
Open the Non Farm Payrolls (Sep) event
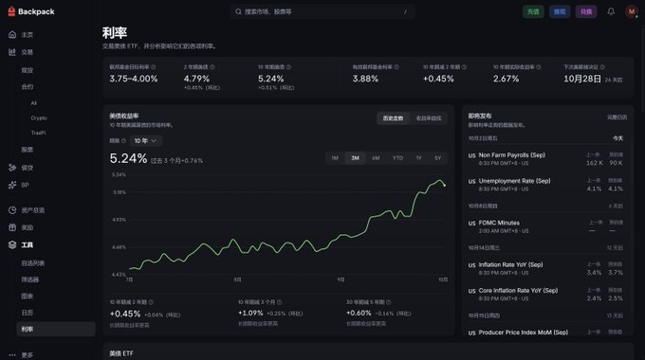pyautogui.click(x=545, y=159)
